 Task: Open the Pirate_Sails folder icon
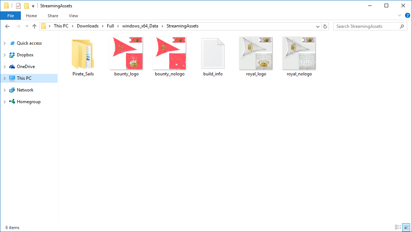click(x=83, y=54)
